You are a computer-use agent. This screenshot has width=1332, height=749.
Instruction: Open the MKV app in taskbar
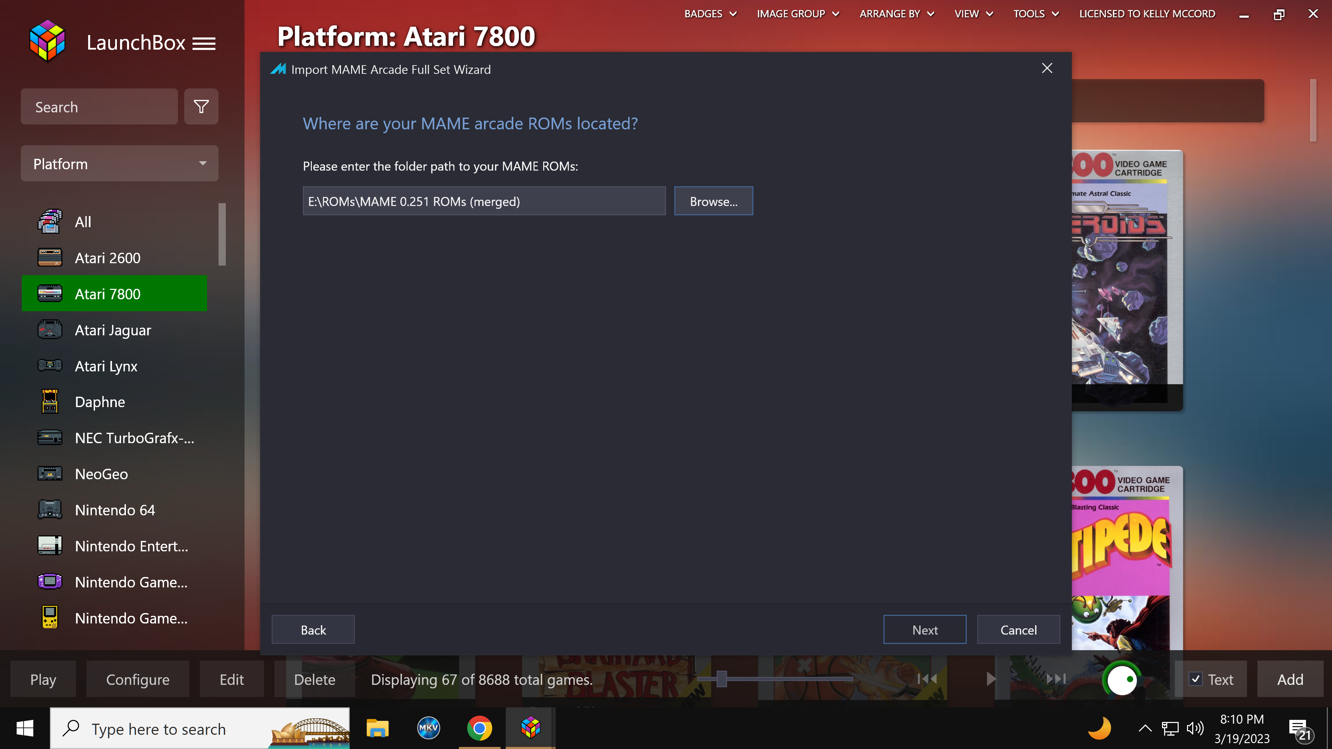(428, 728)
